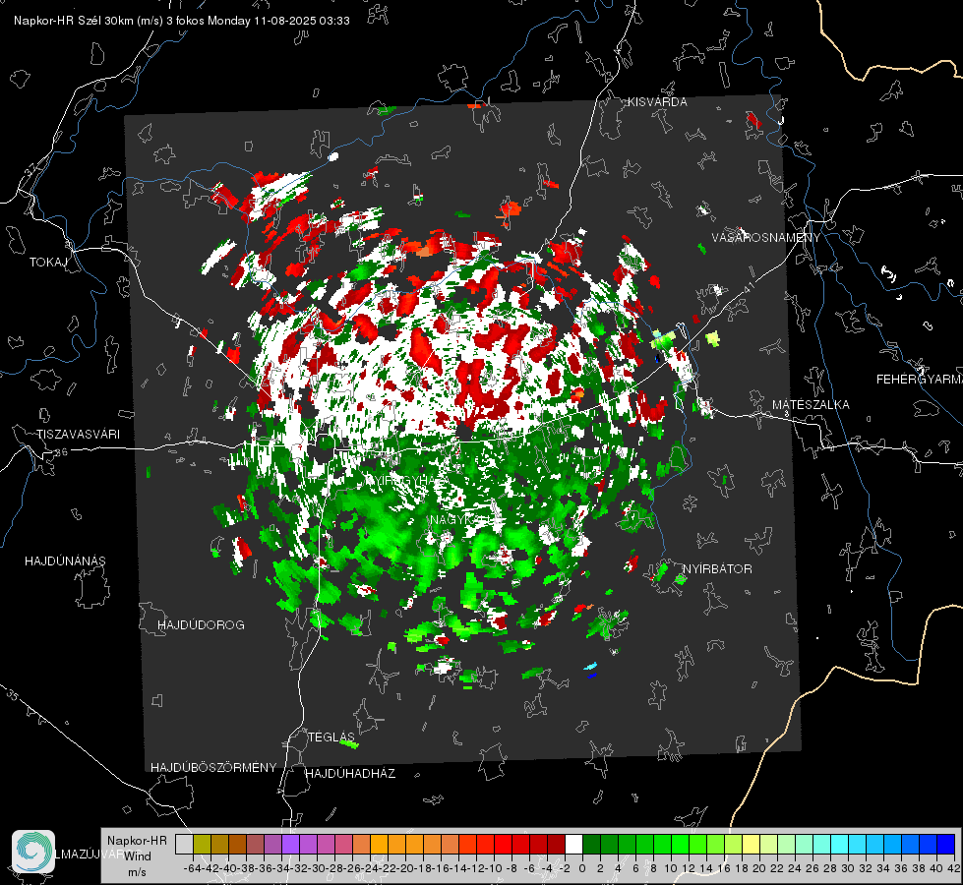This screenshot has width=963, height=885.
Task: Select the white zero-velocity legend swatch
Action: (573, 844)
